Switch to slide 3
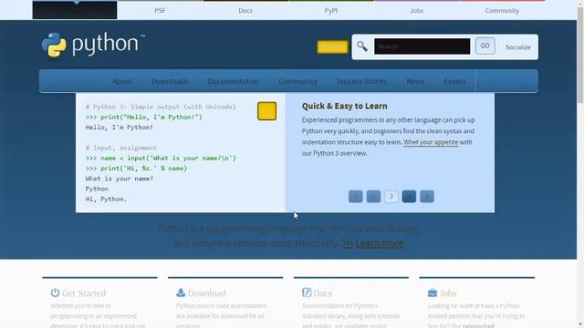 click(x=391, y=197)
